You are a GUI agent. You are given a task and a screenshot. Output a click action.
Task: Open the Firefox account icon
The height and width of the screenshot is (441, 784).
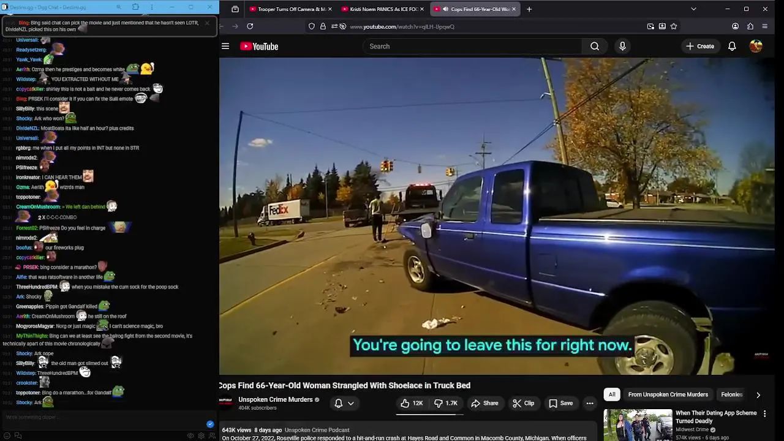coord(735,26)
